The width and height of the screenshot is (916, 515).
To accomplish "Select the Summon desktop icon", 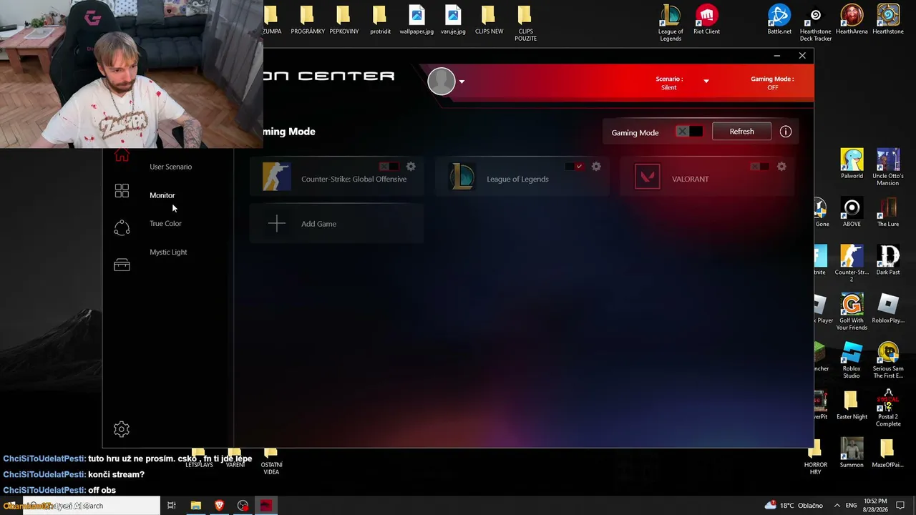I will 852,453.
